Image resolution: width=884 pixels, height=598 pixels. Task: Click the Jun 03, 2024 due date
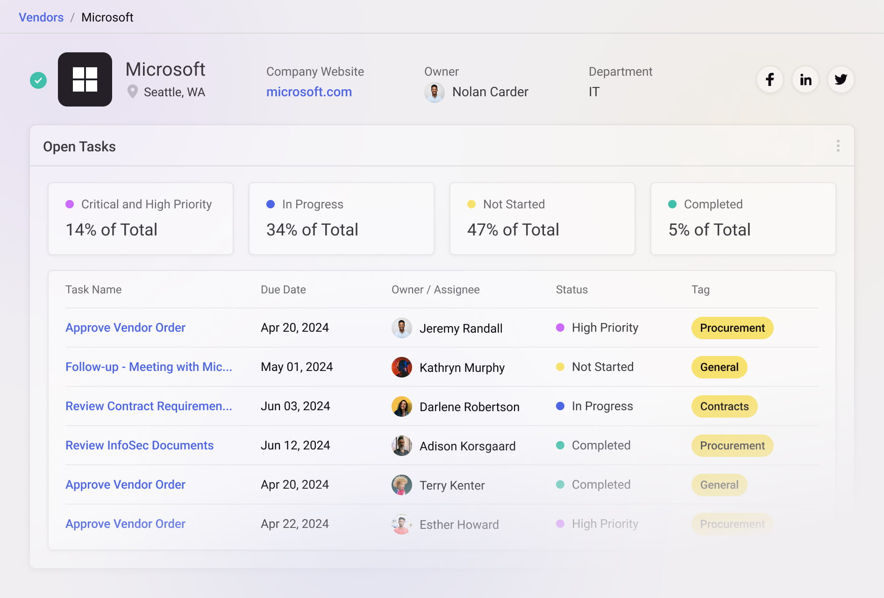pyautogui.click(x=295, y=406)
